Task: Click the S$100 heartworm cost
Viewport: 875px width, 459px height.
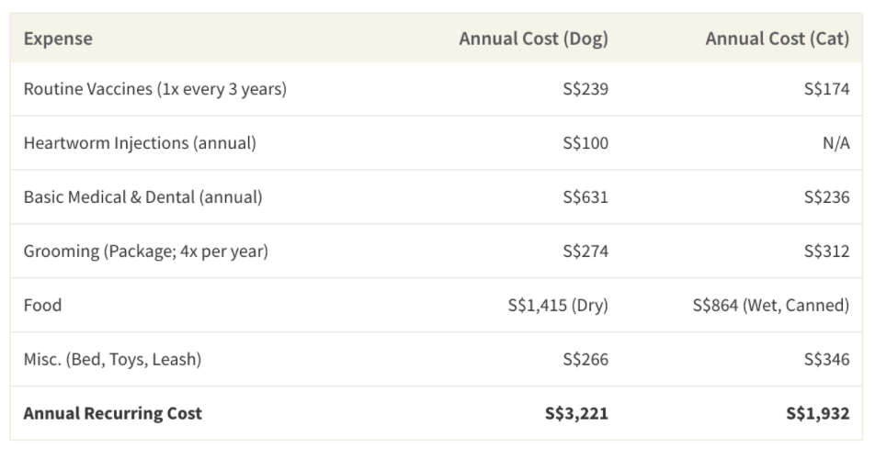Action: coord(585,143)
